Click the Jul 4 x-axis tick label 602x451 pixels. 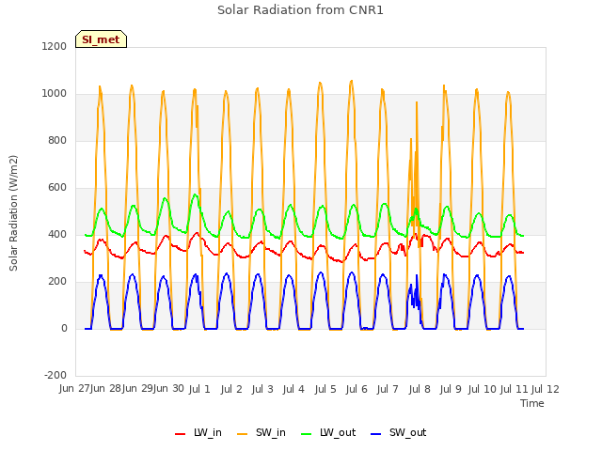pyautogui.click(x=293, y=389)
